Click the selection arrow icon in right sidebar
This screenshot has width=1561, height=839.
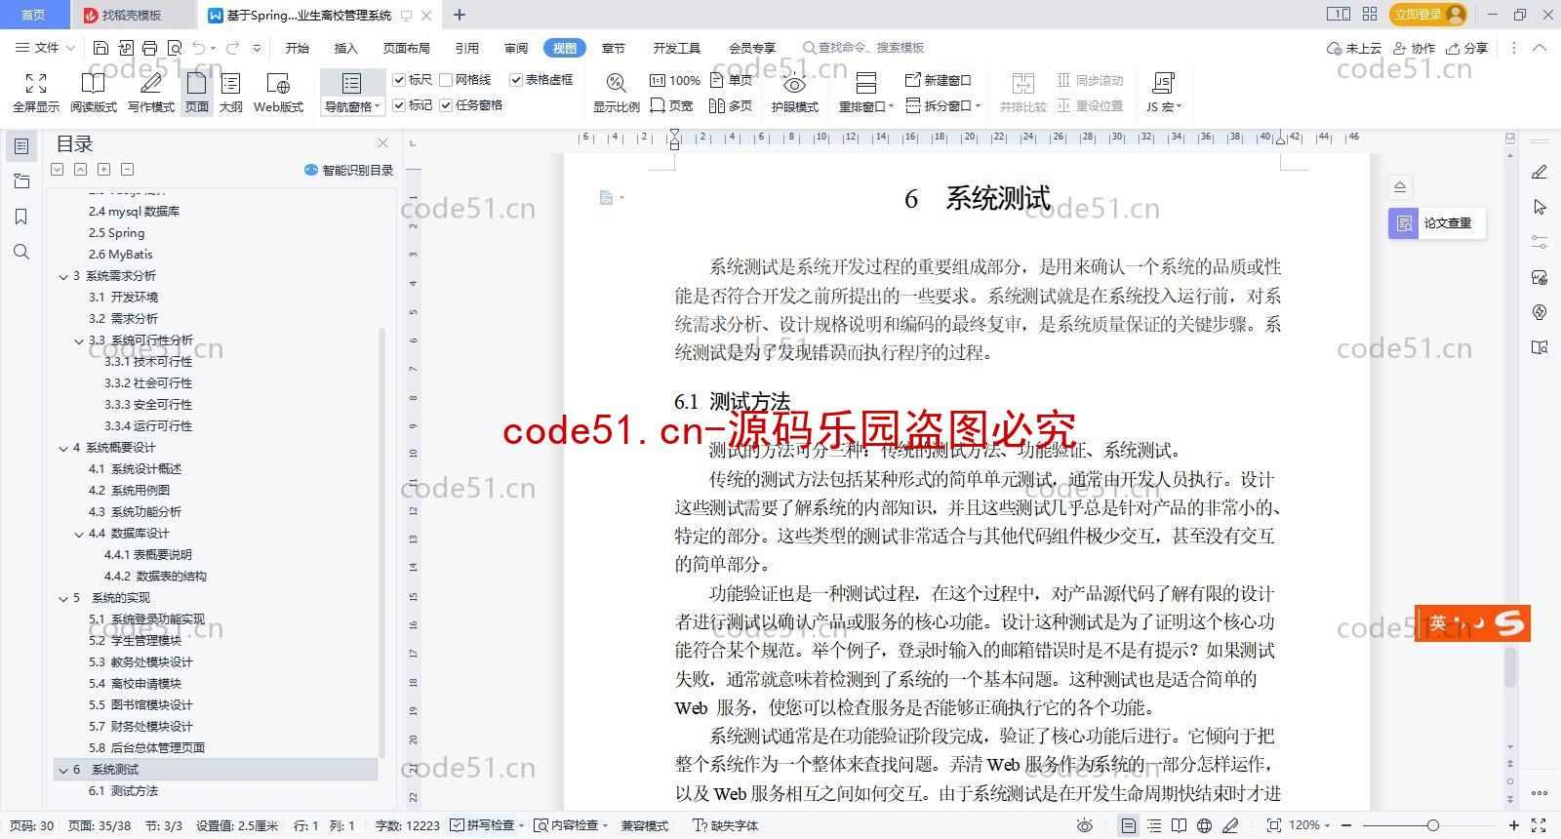point(1540,207)
